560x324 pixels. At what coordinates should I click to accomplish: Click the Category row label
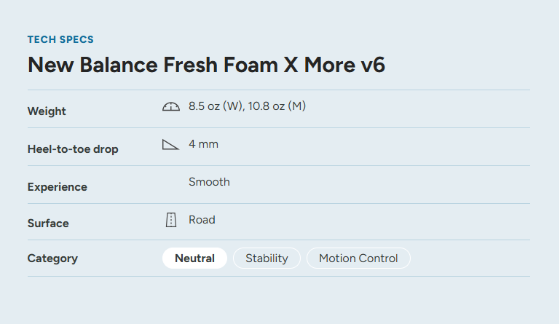pyautogui.click(x=52, y=258)
